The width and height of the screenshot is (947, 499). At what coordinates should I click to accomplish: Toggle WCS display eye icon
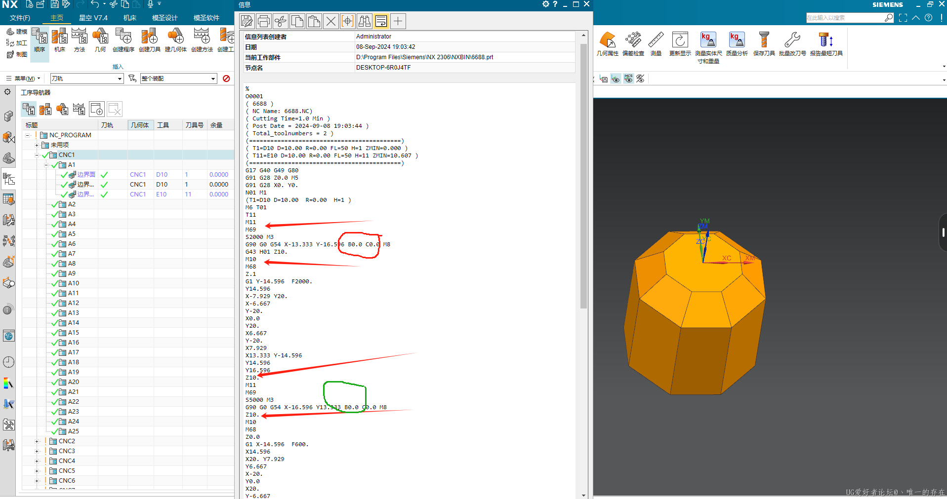point(616,78)
